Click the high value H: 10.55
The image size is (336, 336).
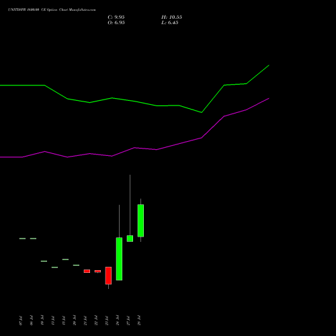pyautogui.click(x=171, y=17)
